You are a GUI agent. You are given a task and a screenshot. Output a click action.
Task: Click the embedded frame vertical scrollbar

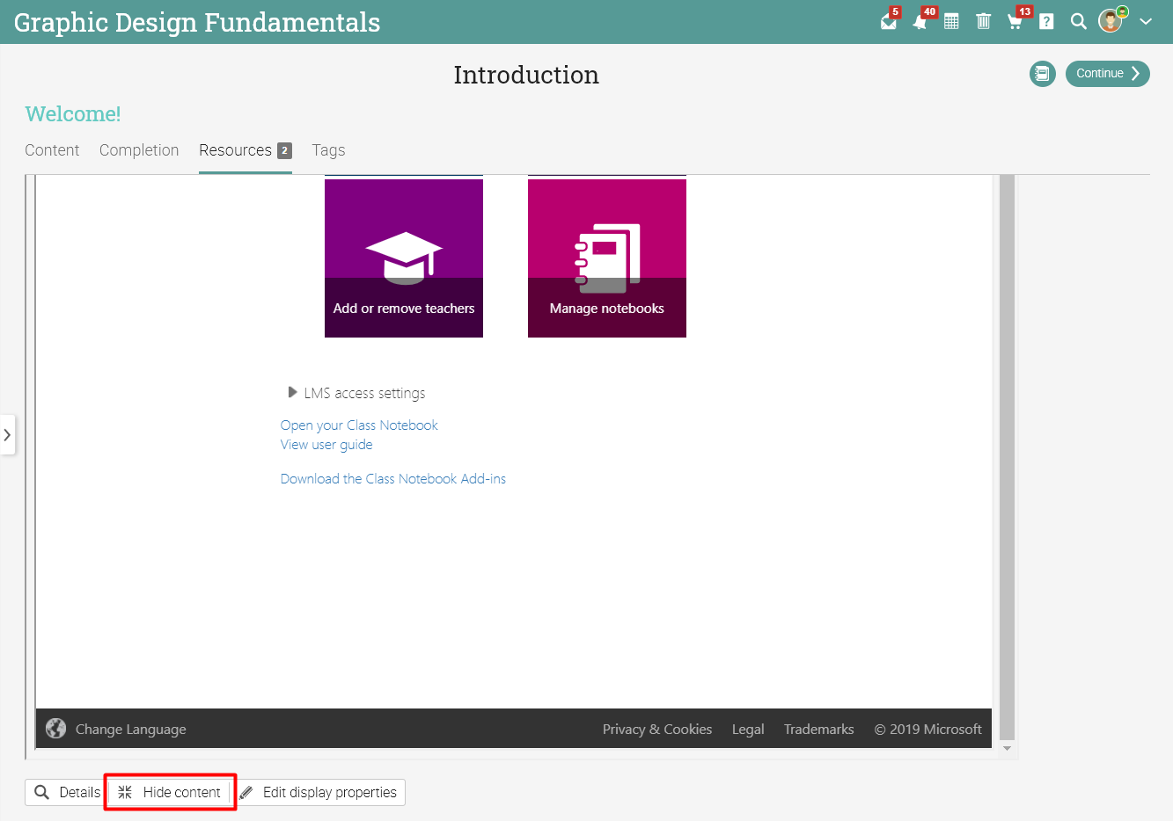coord(1008,457)
